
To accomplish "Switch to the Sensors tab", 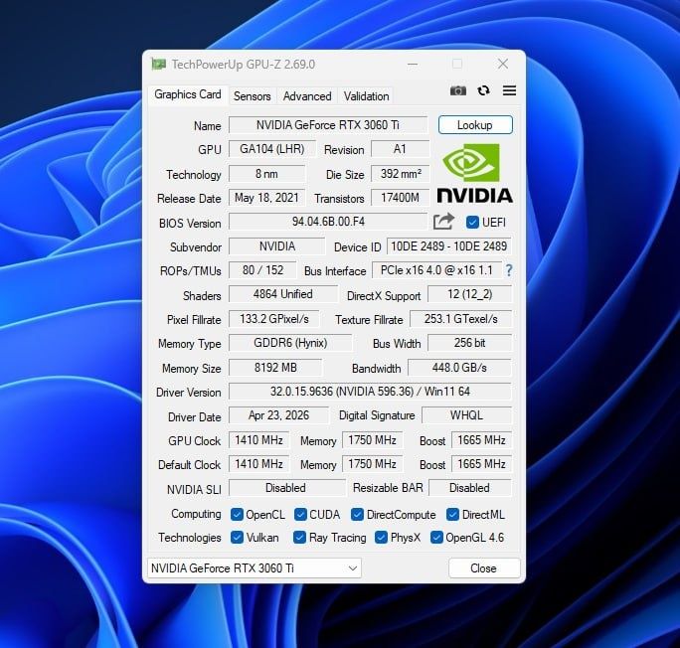I will pos(252,96).
